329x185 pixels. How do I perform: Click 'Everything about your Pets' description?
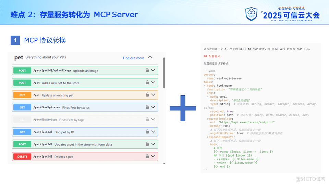[x=46, y=57]
